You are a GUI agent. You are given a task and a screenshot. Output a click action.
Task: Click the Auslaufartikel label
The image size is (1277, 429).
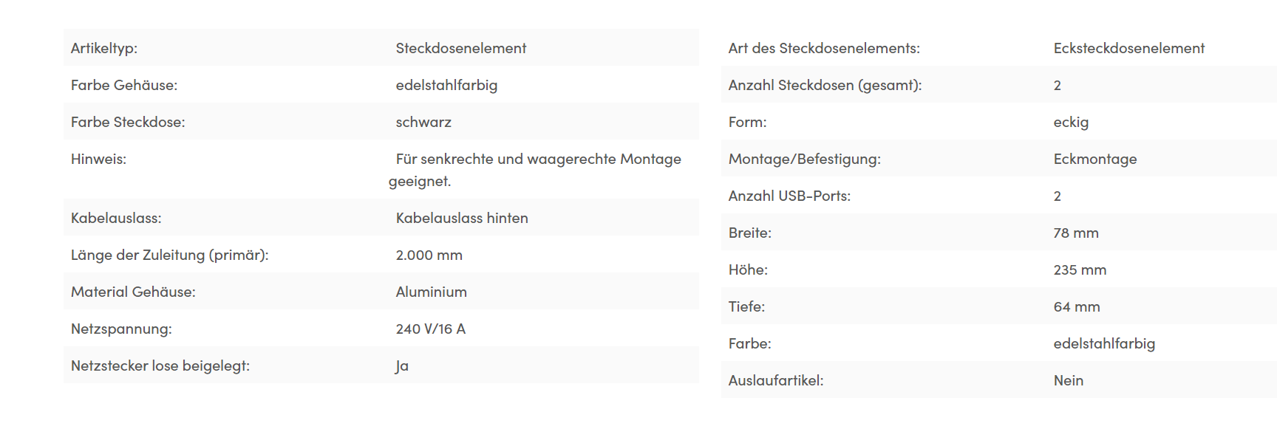(775, 380)
